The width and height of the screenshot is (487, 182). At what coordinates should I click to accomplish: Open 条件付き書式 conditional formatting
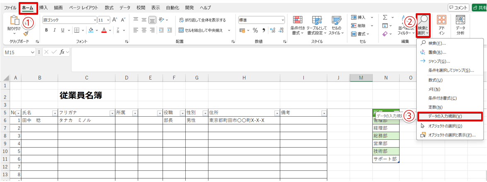pos(297,25)
